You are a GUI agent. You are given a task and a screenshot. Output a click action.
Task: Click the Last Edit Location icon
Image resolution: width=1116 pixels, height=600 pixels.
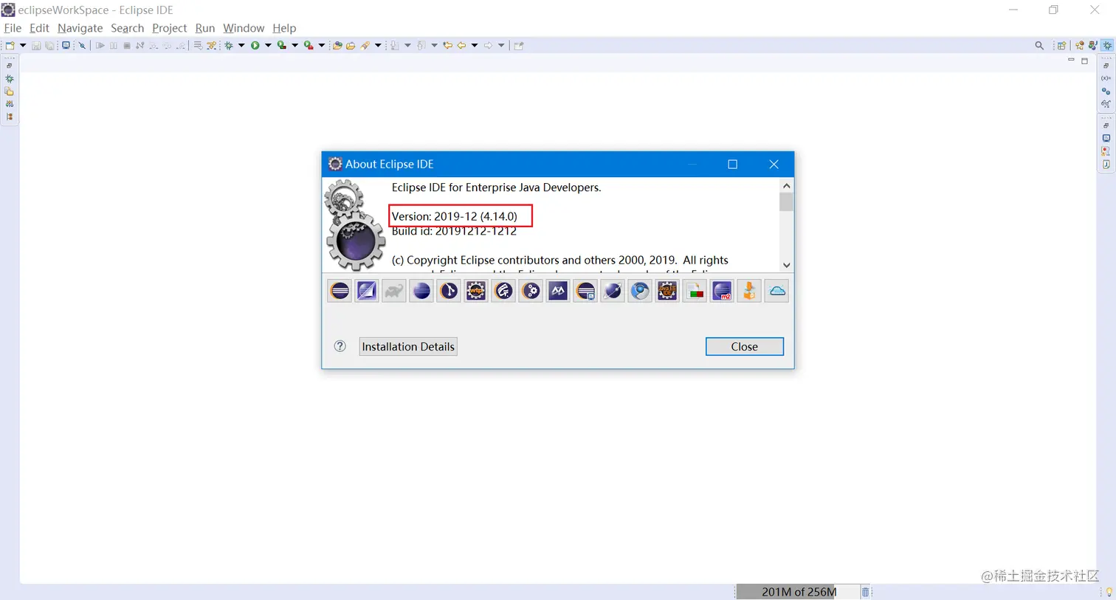(x=447, y=45)
